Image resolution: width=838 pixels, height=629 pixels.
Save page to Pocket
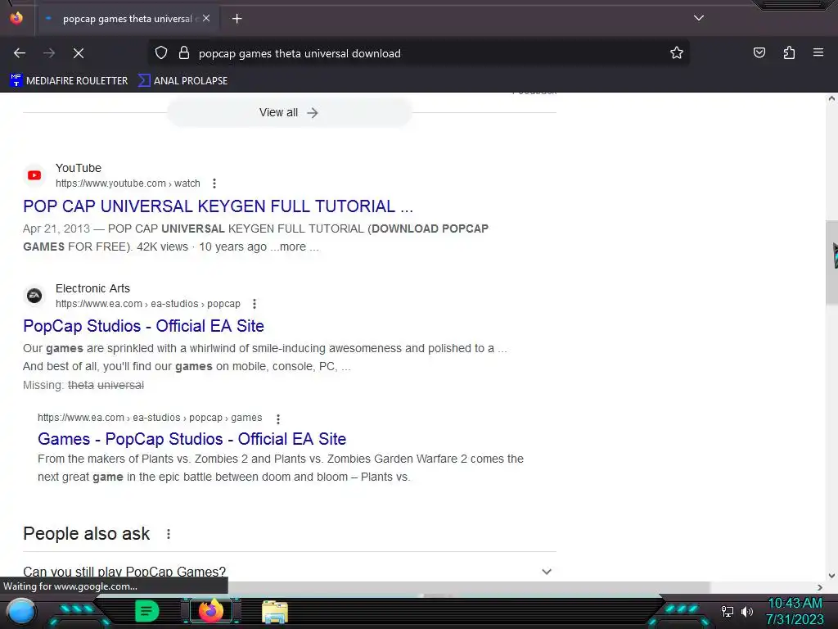[x=759, y=52]
